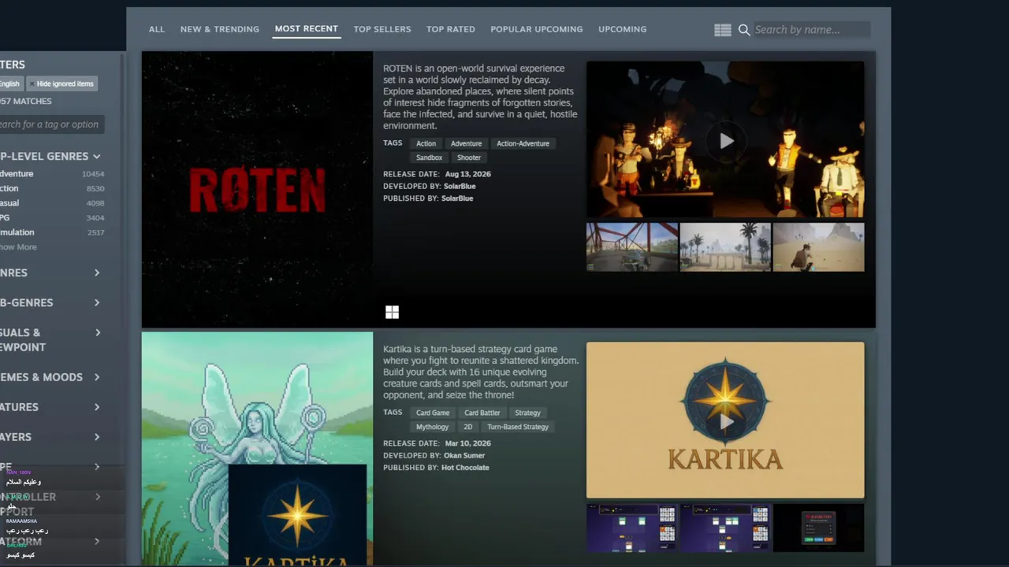Open SolarBlue developer link

coord(460,187)
